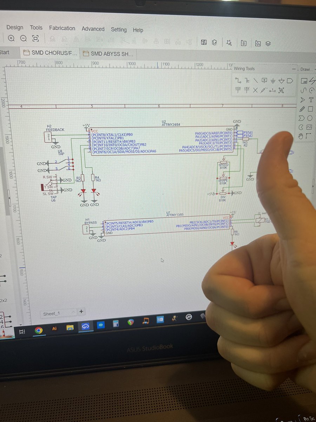Open the Design menu
This screenshot has height=422, width=316.
pos(15,27)
